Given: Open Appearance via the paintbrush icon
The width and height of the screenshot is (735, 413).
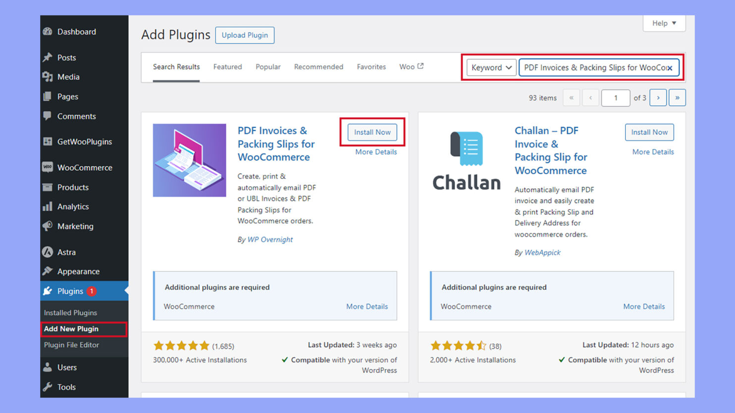Looking at the screenshot, I should [x=48, y=271].
